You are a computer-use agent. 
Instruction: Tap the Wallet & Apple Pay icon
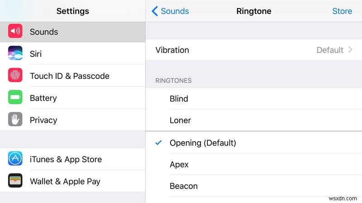15,181
